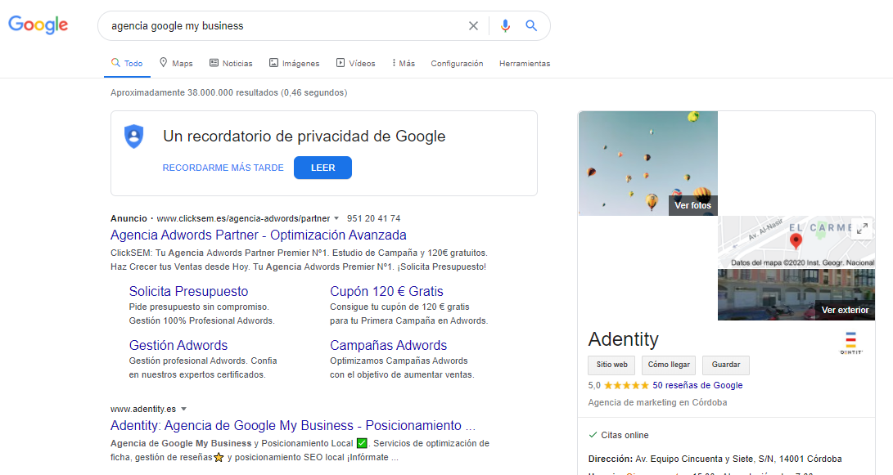Start voice search with microphone icon
893x475 pixels.
(505, 26)
